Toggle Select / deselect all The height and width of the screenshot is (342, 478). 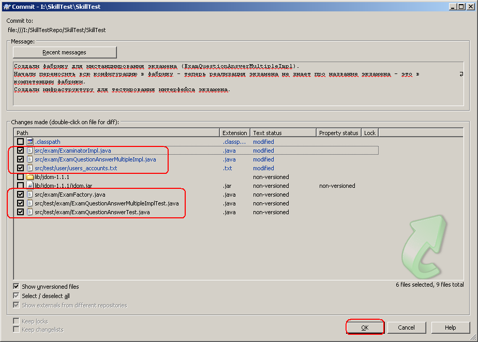[x=17, y=294]
